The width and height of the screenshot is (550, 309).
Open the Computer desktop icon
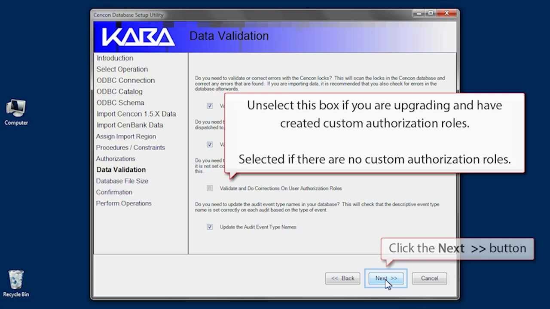[16, 112]
